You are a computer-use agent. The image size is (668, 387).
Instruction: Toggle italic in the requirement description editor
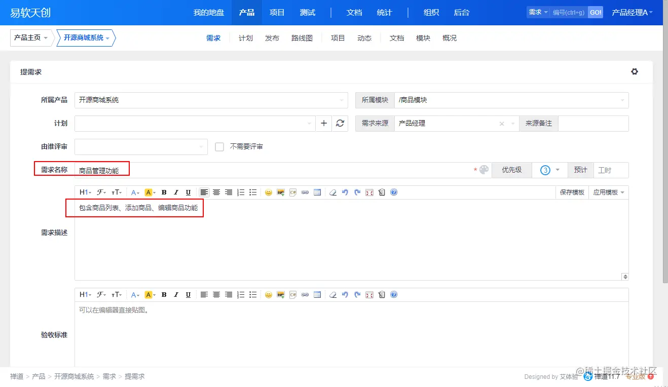pyautogui.click(x=176, y=192)
